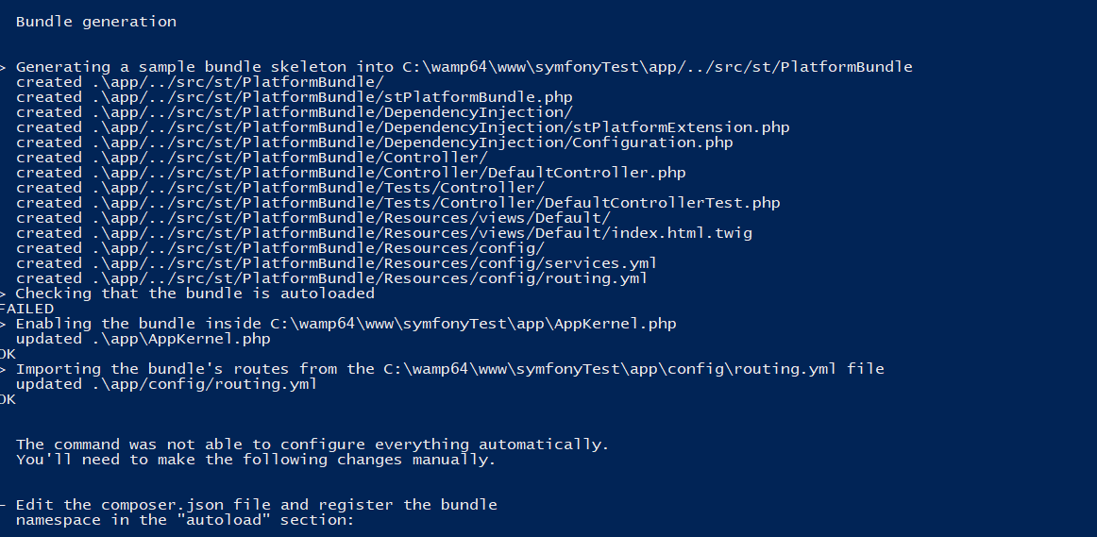
Task: Click the "Bundle generation" heading text
Action: 95,21
